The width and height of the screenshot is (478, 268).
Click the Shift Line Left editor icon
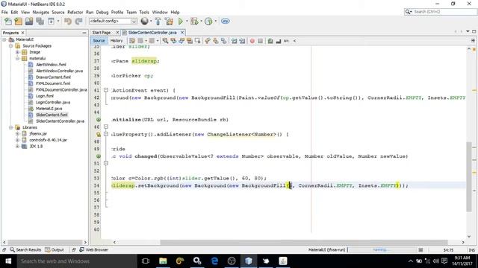(x=234, y=41)
